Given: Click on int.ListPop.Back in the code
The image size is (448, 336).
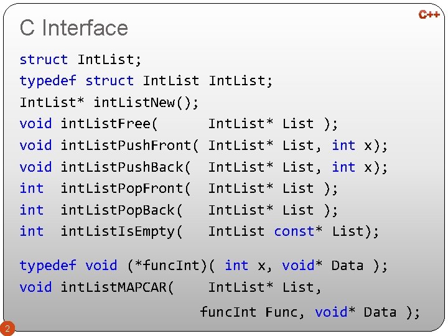Looking at the screenshot, I should tap(122, 210).
